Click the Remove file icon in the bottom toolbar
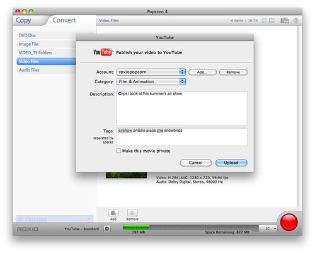This screenshot has width=315, height=253. [x=132, y=213]
